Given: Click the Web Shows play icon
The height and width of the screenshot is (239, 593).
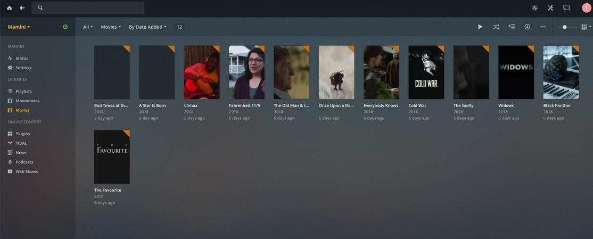Looking at the screenshot, I should click(10, 172).
